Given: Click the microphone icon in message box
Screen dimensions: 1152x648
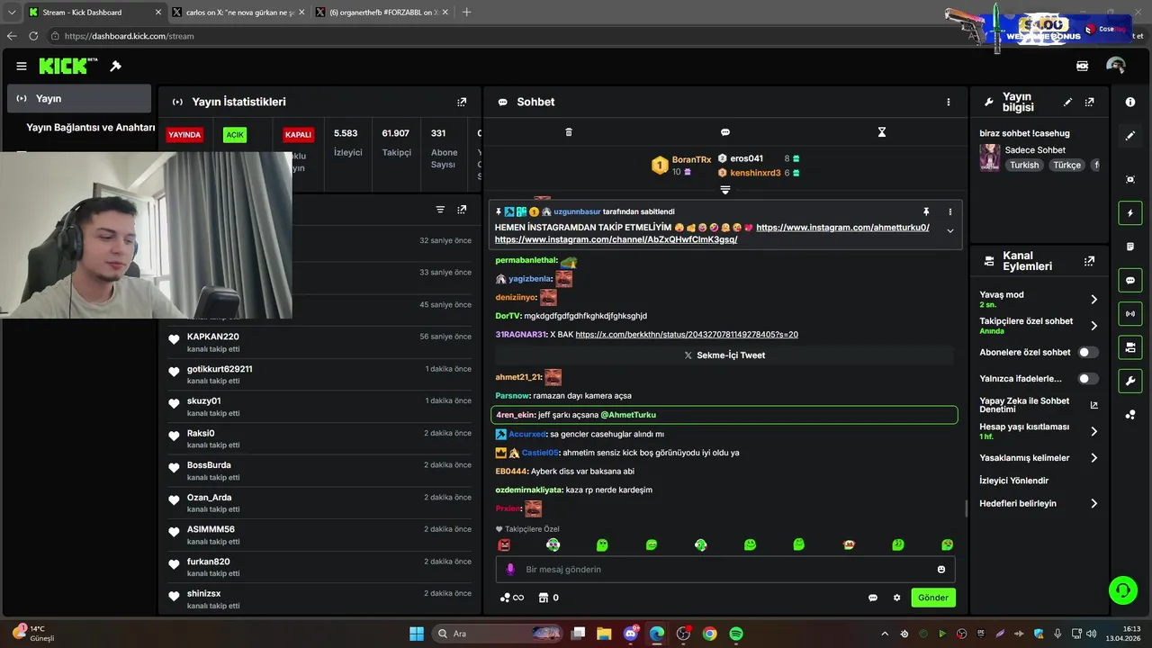Looking at the screenshot, I should [510, 569].
